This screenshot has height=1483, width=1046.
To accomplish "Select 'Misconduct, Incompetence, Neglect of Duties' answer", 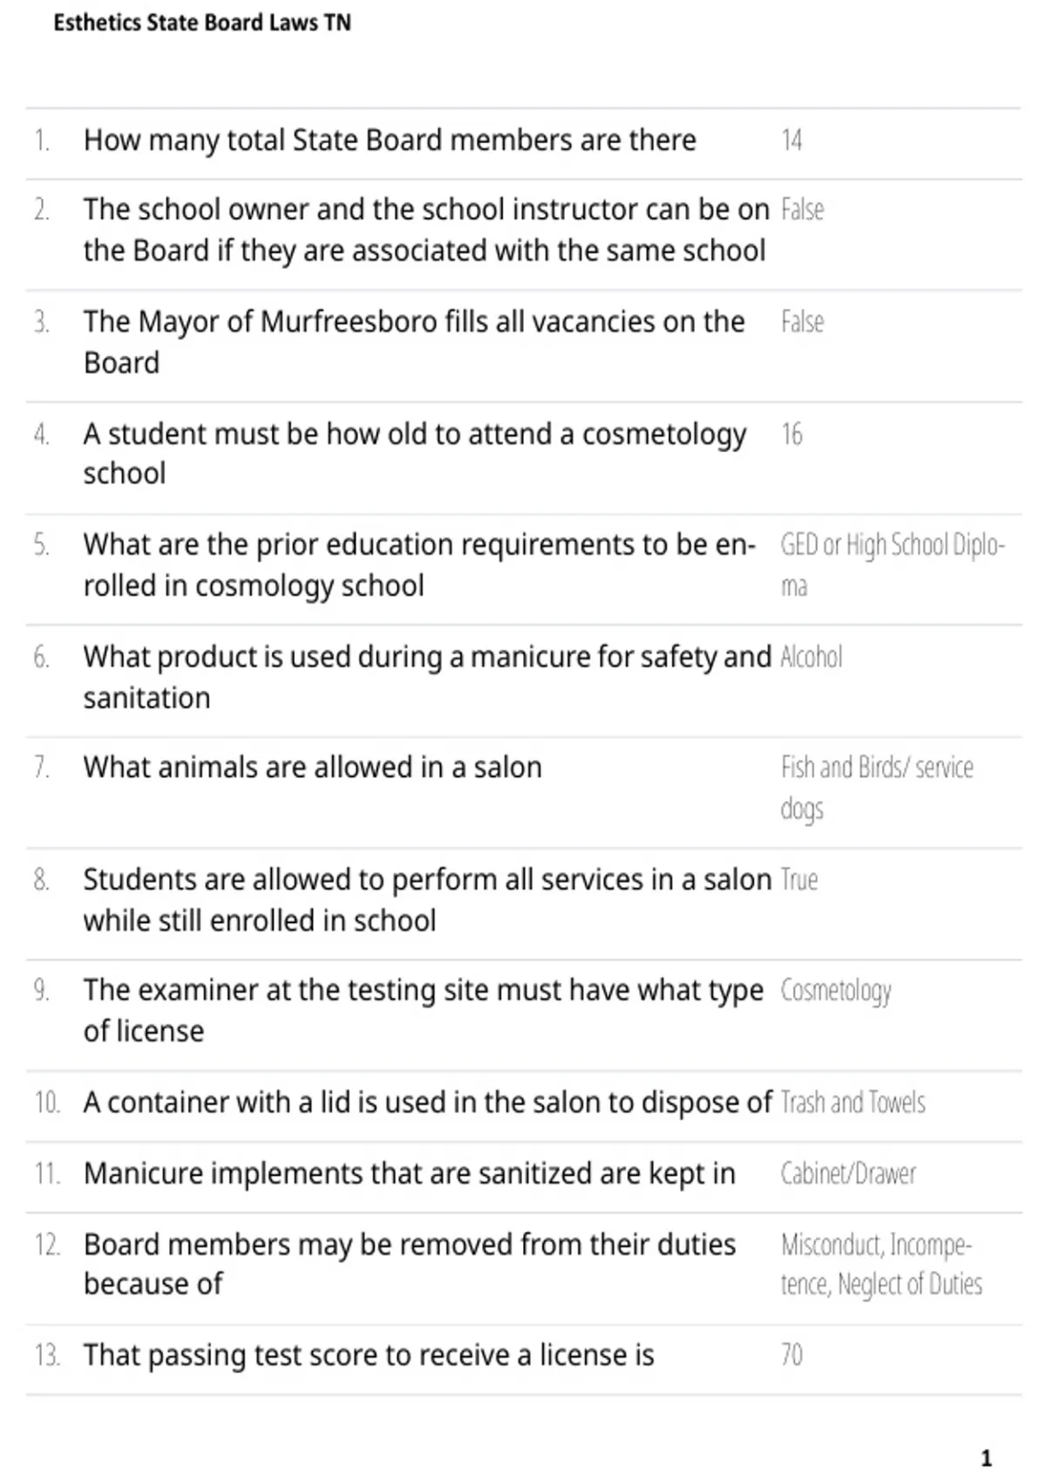I will (881, 1264).
